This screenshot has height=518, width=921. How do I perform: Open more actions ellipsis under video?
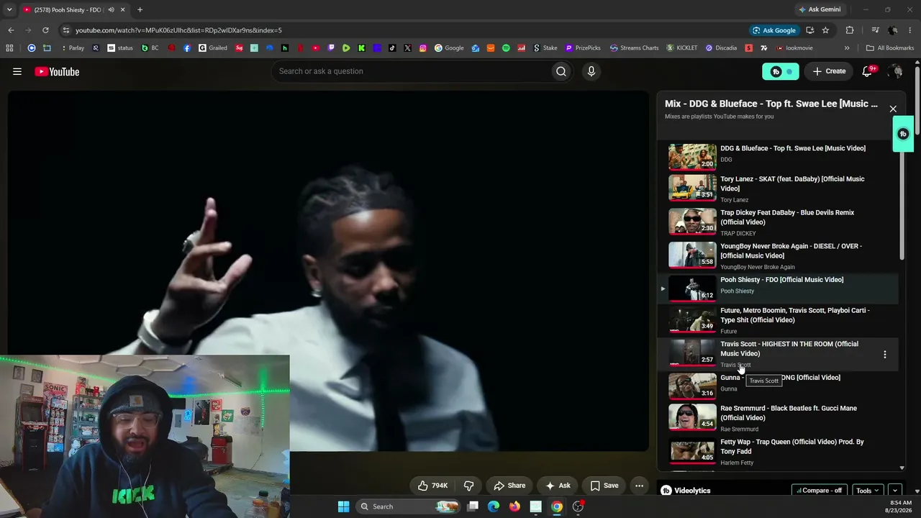pyautogui.click(x=639, y=486)
